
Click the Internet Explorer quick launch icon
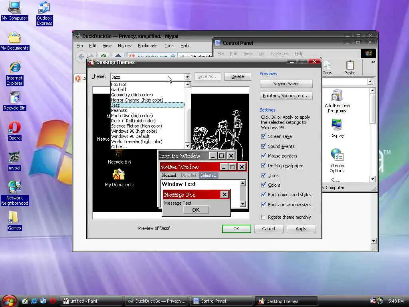point(34,301)
